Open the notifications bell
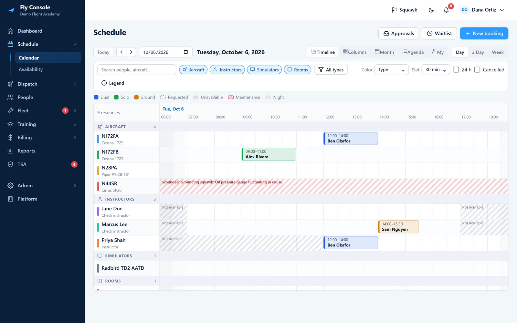517x323 pixels. 446,10
